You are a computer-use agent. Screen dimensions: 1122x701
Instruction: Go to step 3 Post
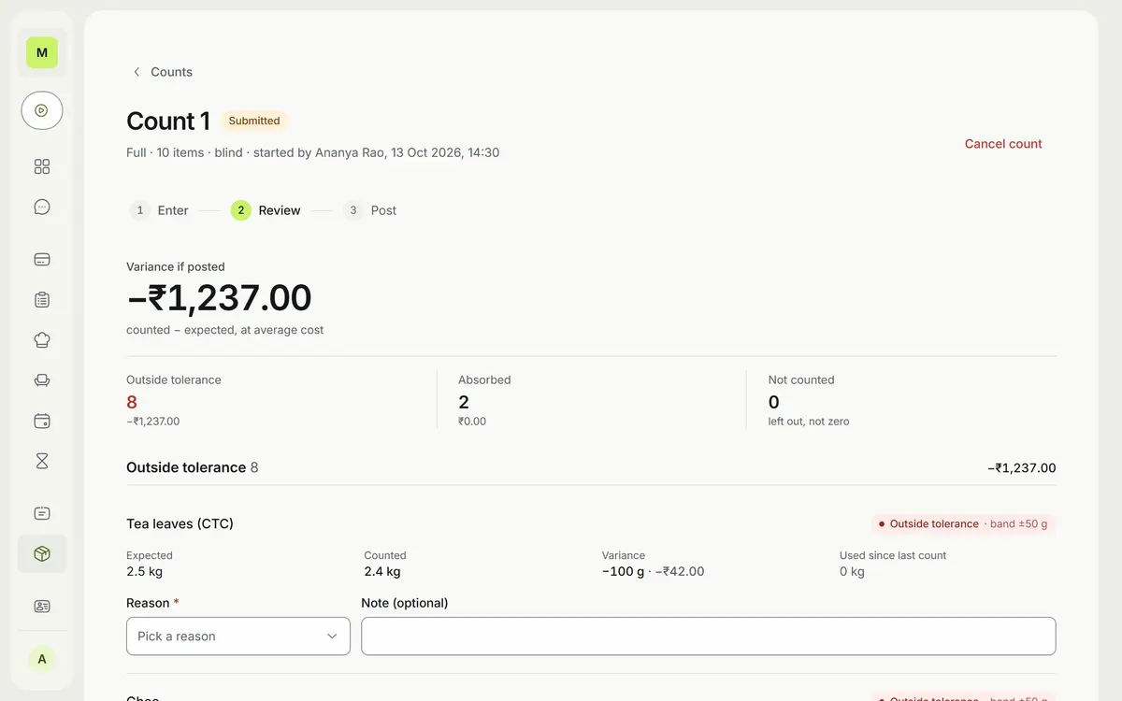tap(370, 210)
